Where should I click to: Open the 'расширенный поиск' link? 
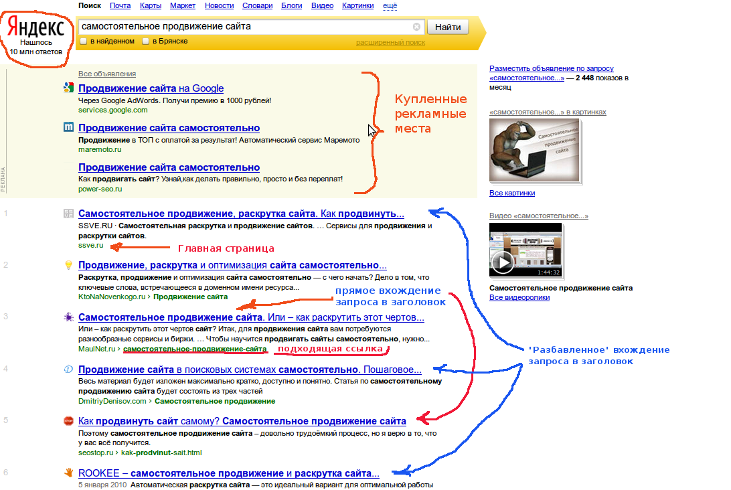pyautogui.click(x=391, y=42)
